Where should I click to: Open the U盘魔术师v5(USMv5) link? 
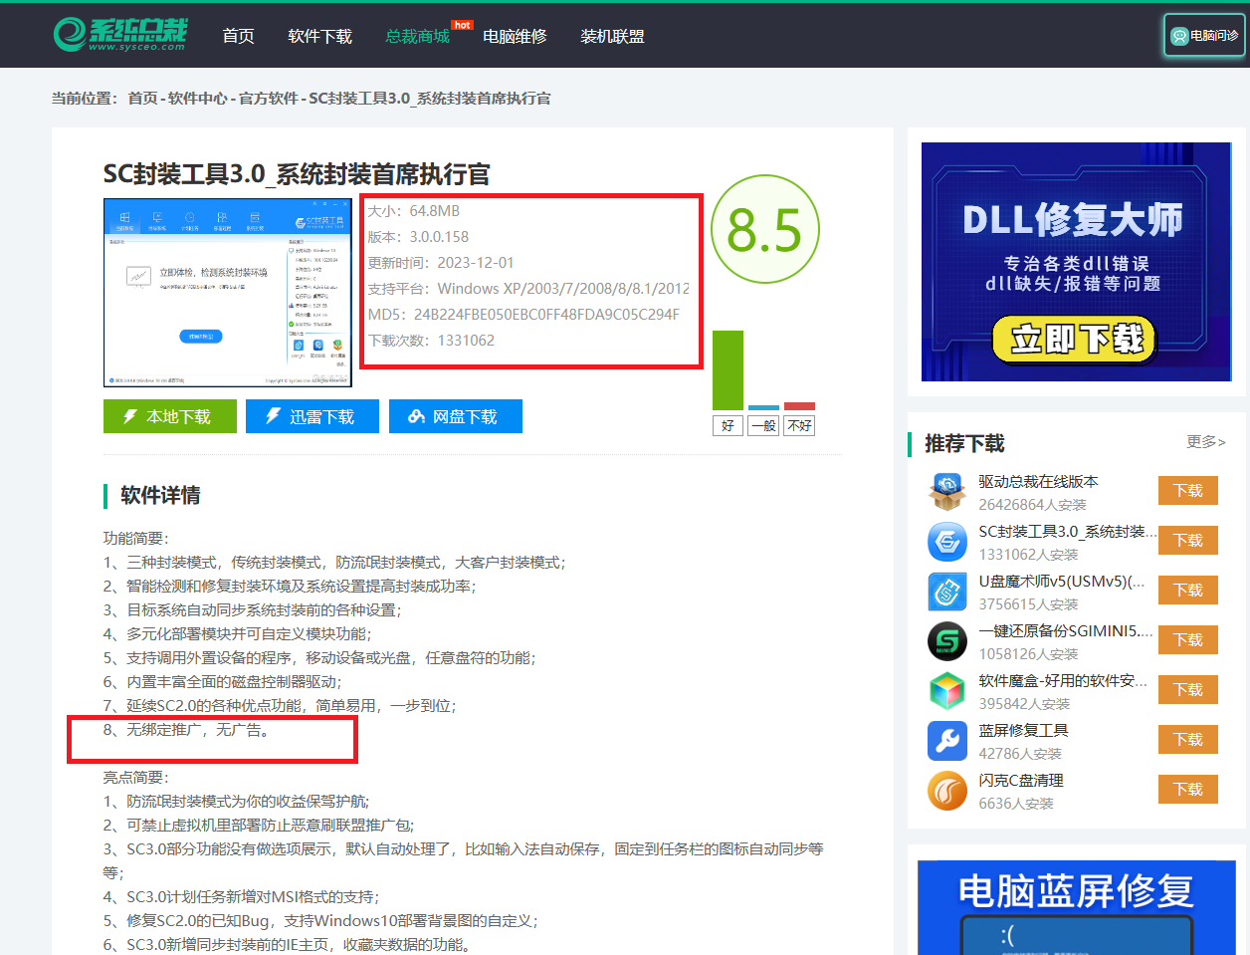point(1062,581)
